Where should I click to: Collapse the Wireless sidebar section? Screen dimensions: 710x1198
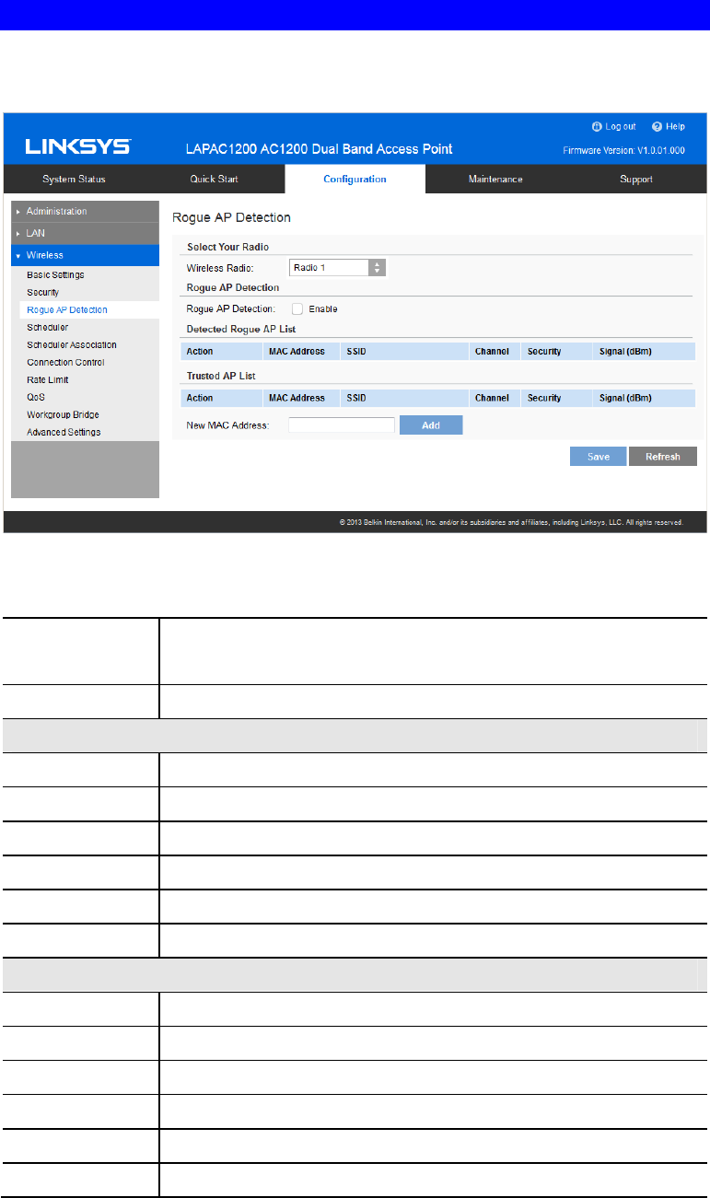pyautogui.click(x=82, y=255)
